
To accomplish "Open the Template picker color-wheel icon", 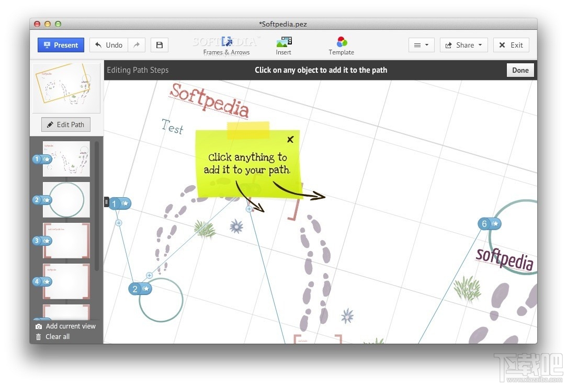I will pos(341,41).
